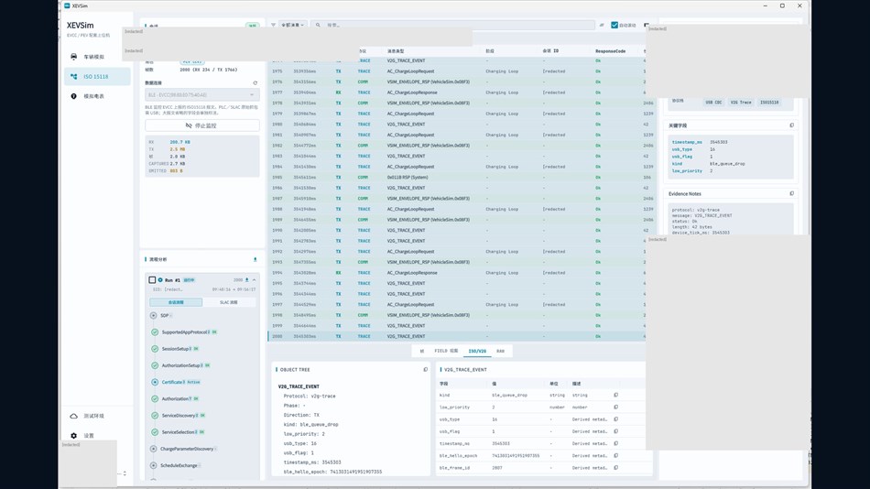Copy the Evidence Notes panel
870x489 pixels.
[x=792, y=194]
